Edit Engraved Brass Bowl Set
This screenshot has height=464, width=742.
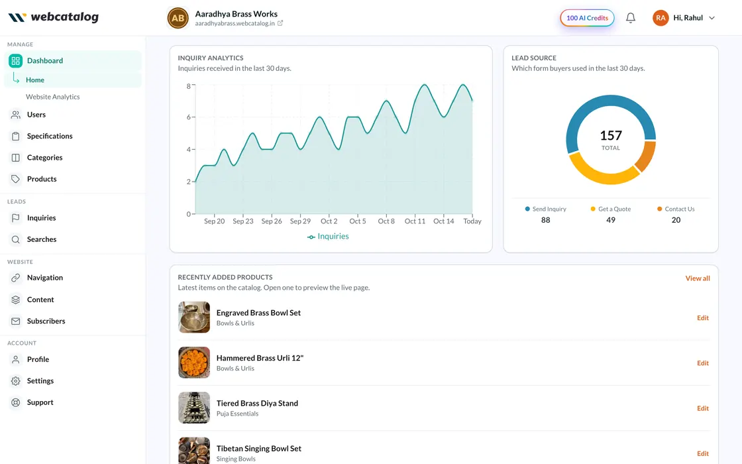(x=703, y=318)
